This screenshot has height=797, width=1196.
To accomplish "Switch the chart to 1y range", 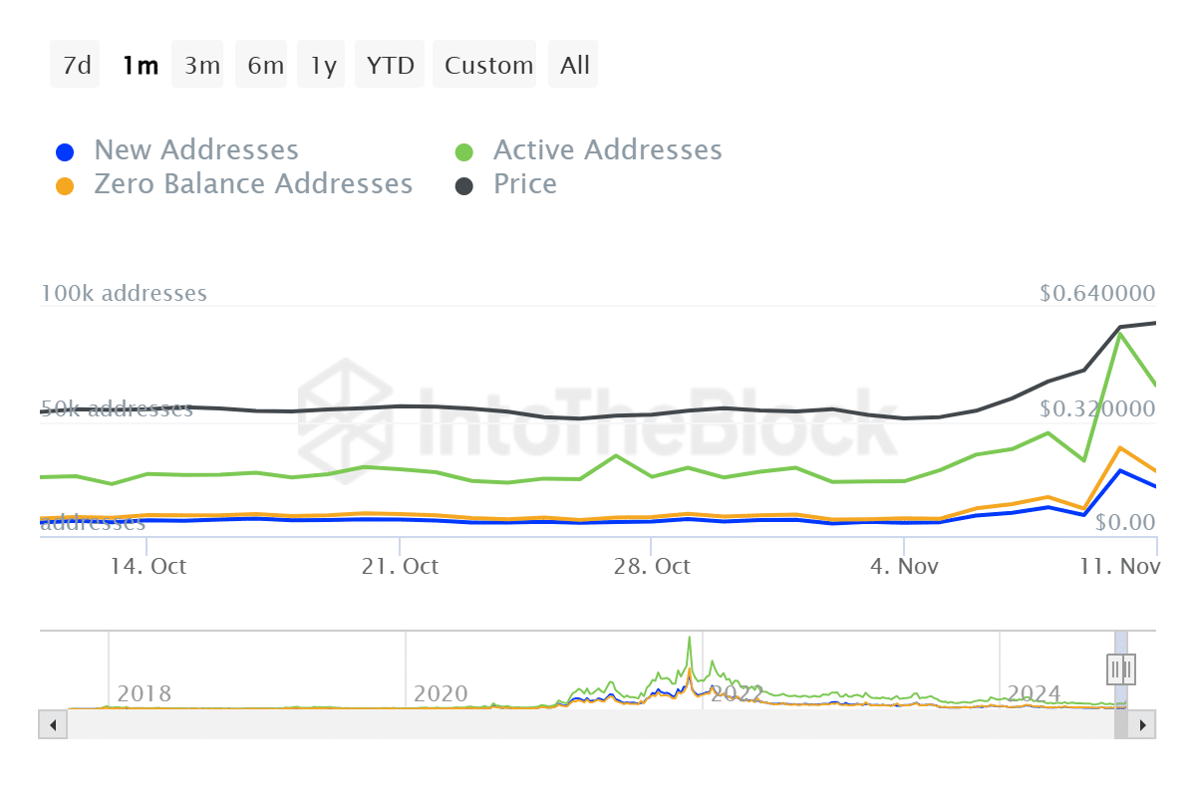I will tap(323, 65).
